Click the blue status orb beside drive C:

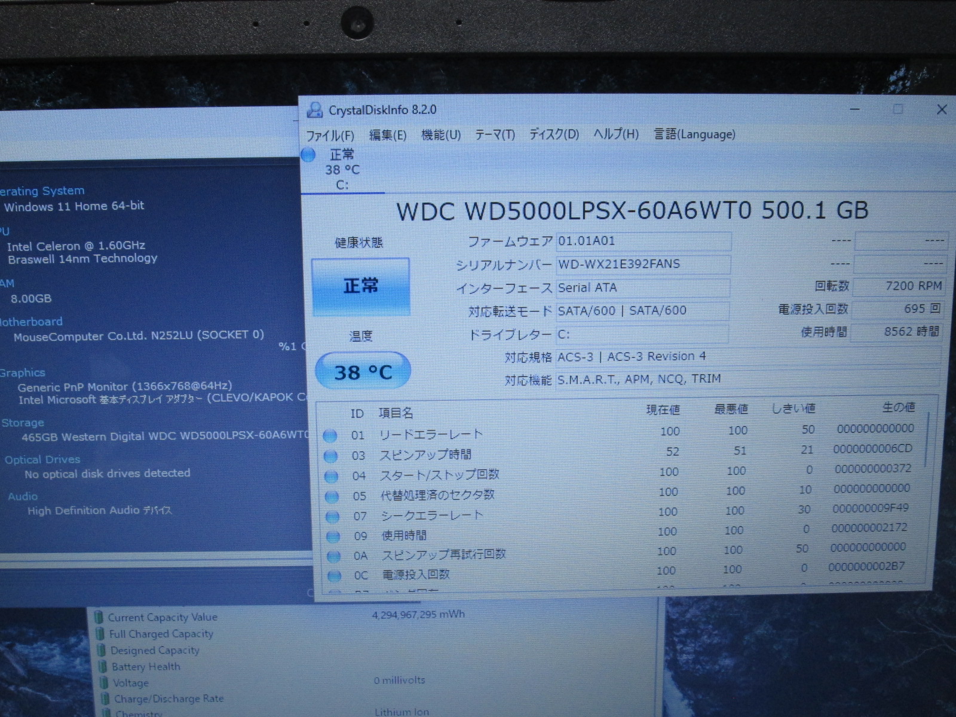(308, 155)
